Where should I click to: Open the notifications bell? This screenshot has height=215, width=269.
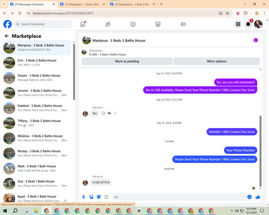[x=248, y=24]
